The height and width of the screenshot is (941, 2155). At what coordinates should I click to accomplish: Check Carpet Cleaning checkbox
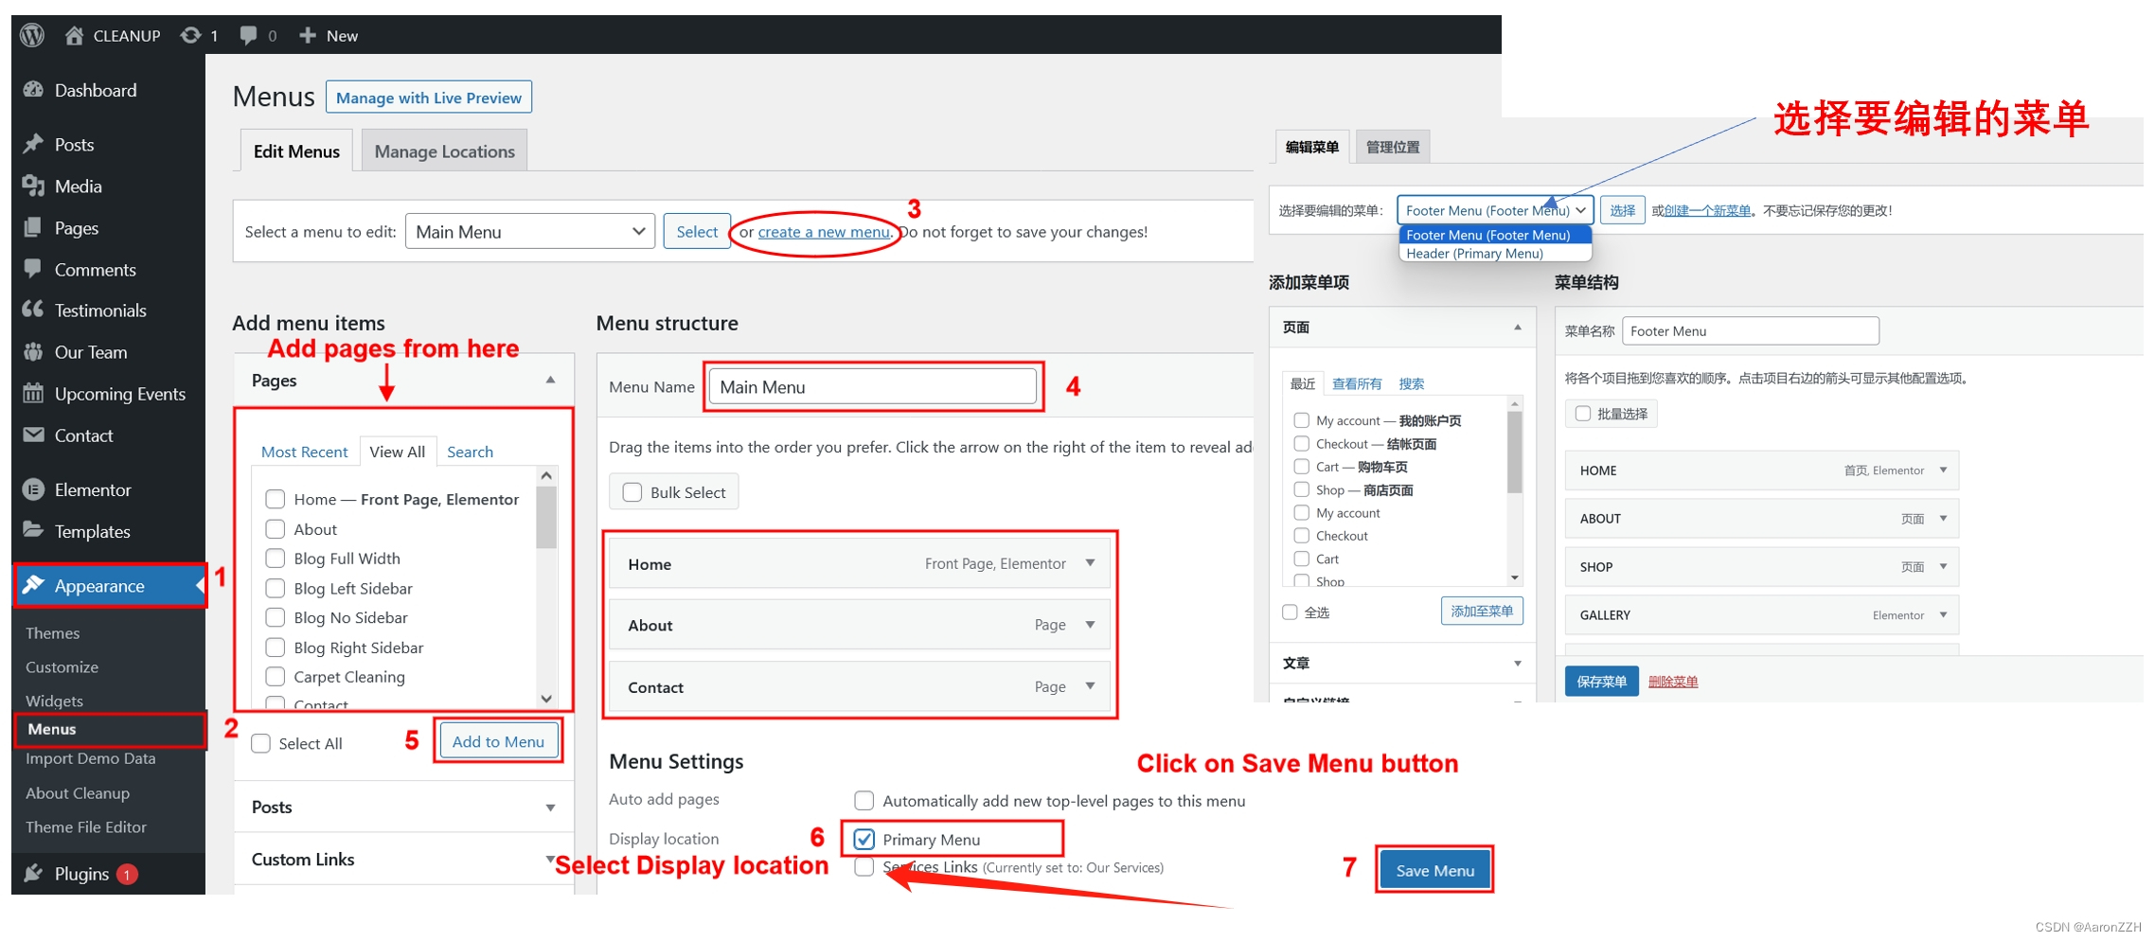pos(276,676)
